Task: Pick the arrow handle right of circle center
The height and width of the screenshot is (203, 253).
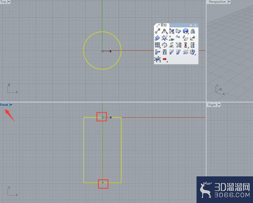Action: pyautogui.click(x=110, y=51)
